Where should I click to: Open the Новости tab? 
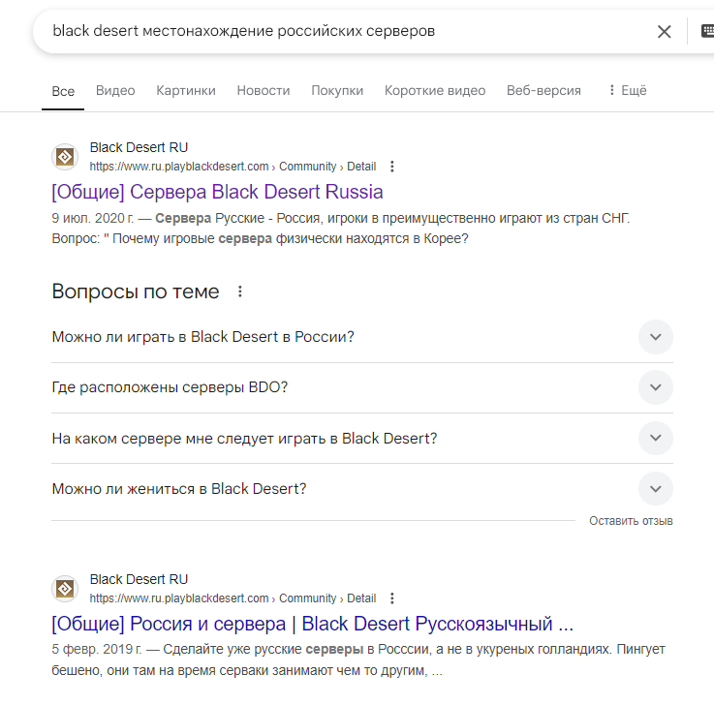(264, 90)
